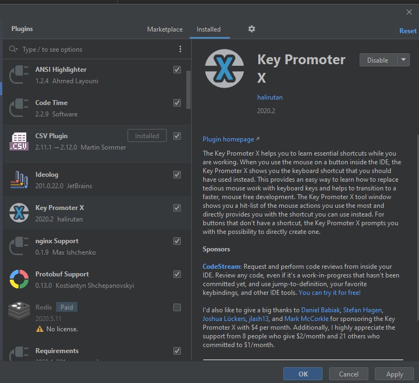Toggle the CSV Plugin checkbox

[x=177, y=136]
